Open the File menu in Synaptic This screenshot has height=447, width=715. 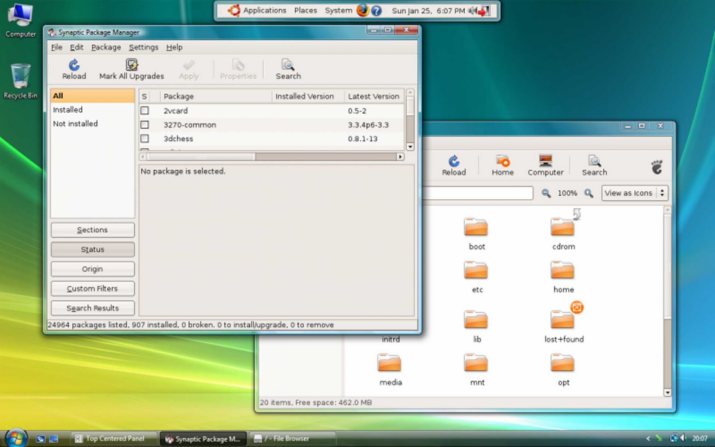[57, 47]
